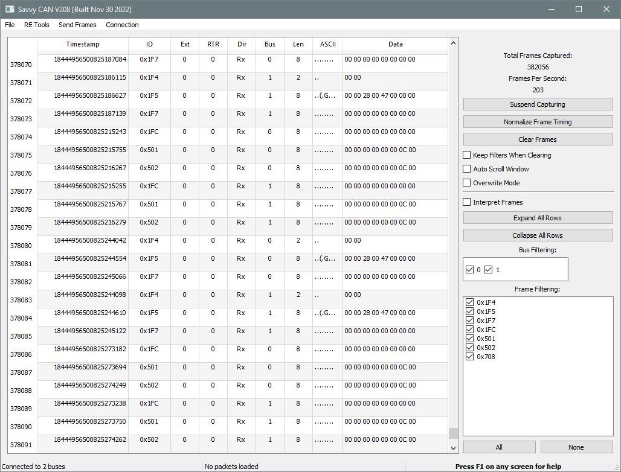Click the SavvyCAN app icon in title bar

click(10, 8)
